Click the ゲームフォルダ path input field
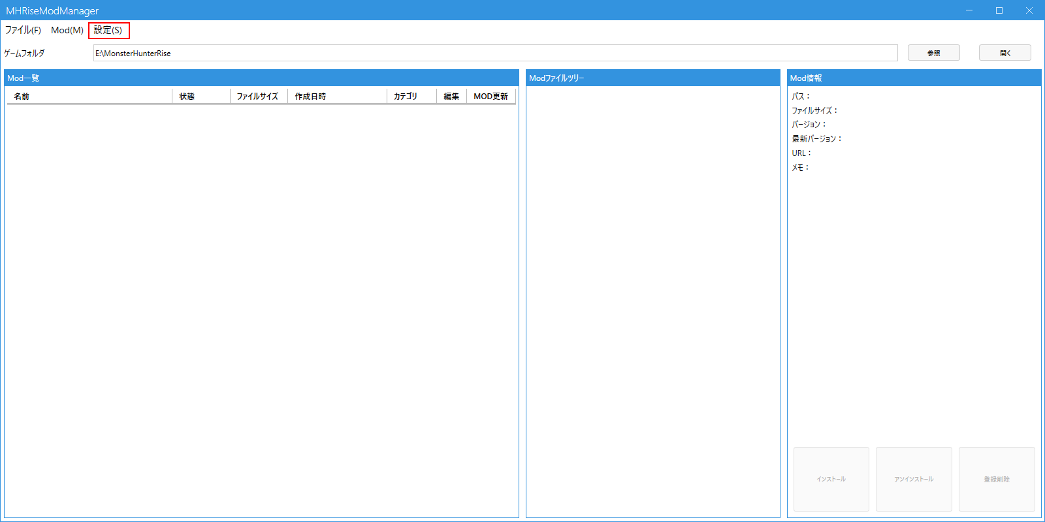The height and width of the screenshot is (522, 1045). click(496, 53)
